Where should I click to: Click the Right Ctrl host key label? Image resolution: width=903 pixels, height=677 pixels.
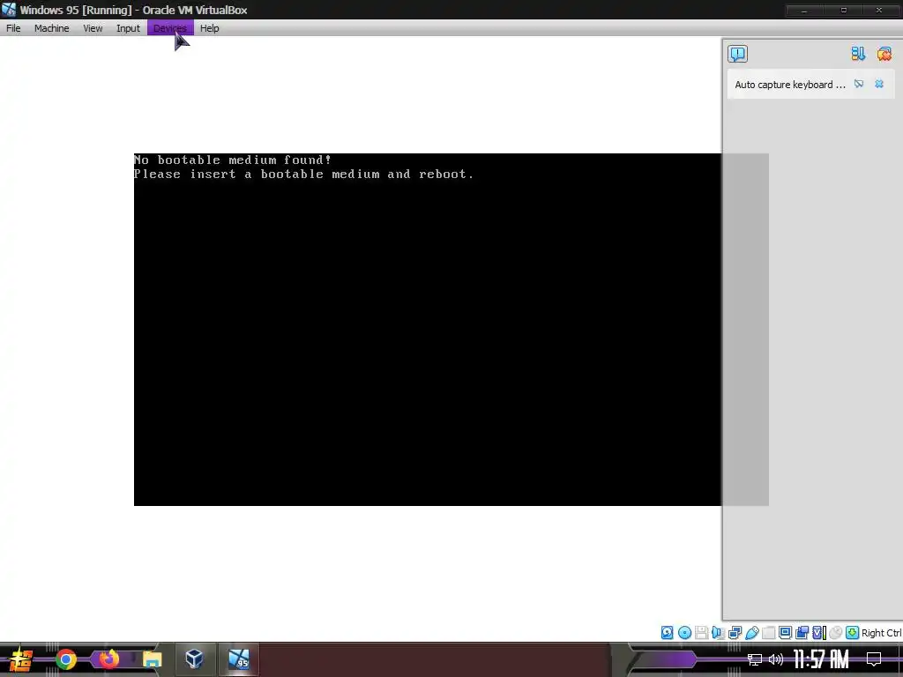(881, 633)
